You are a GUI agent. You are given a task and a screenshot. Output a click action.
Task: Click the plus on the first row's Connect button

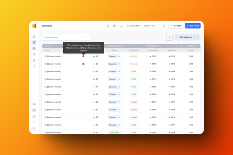coord(119,56)
